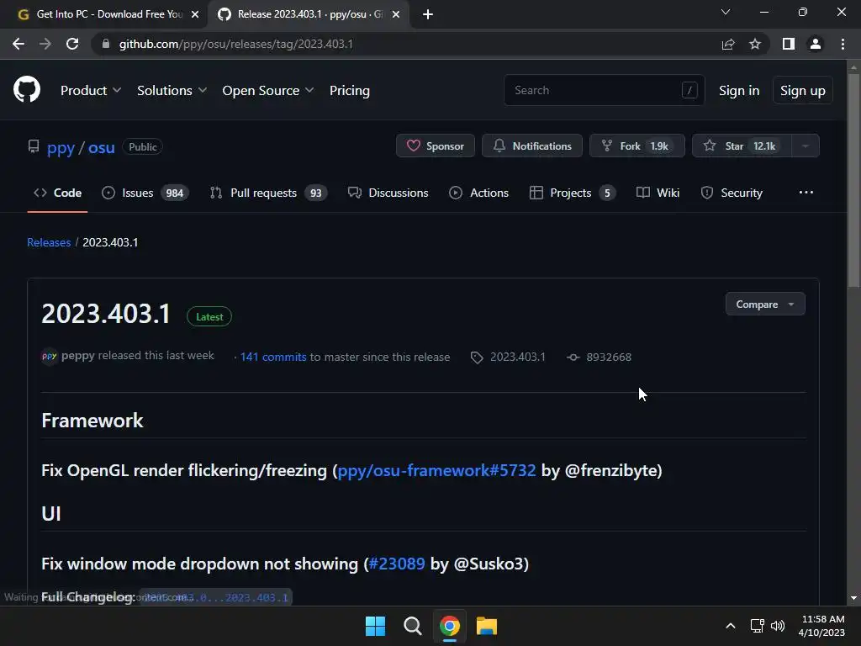The height and width of the screenshot is (646, 861).
Task: Reload the page with the refresh icon
Action: pyautogui.click(x=72, y=44)
